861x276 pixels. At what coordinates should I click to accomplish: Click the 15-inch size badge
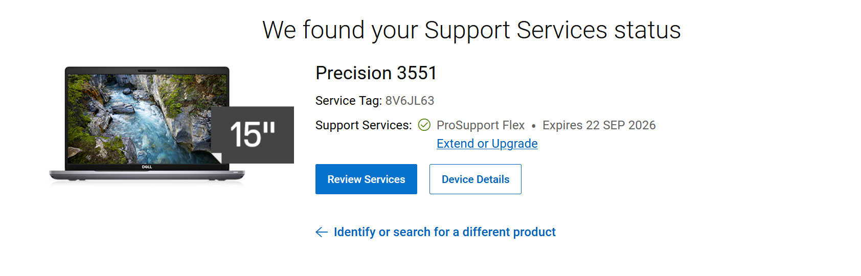(x=253, y=134)
